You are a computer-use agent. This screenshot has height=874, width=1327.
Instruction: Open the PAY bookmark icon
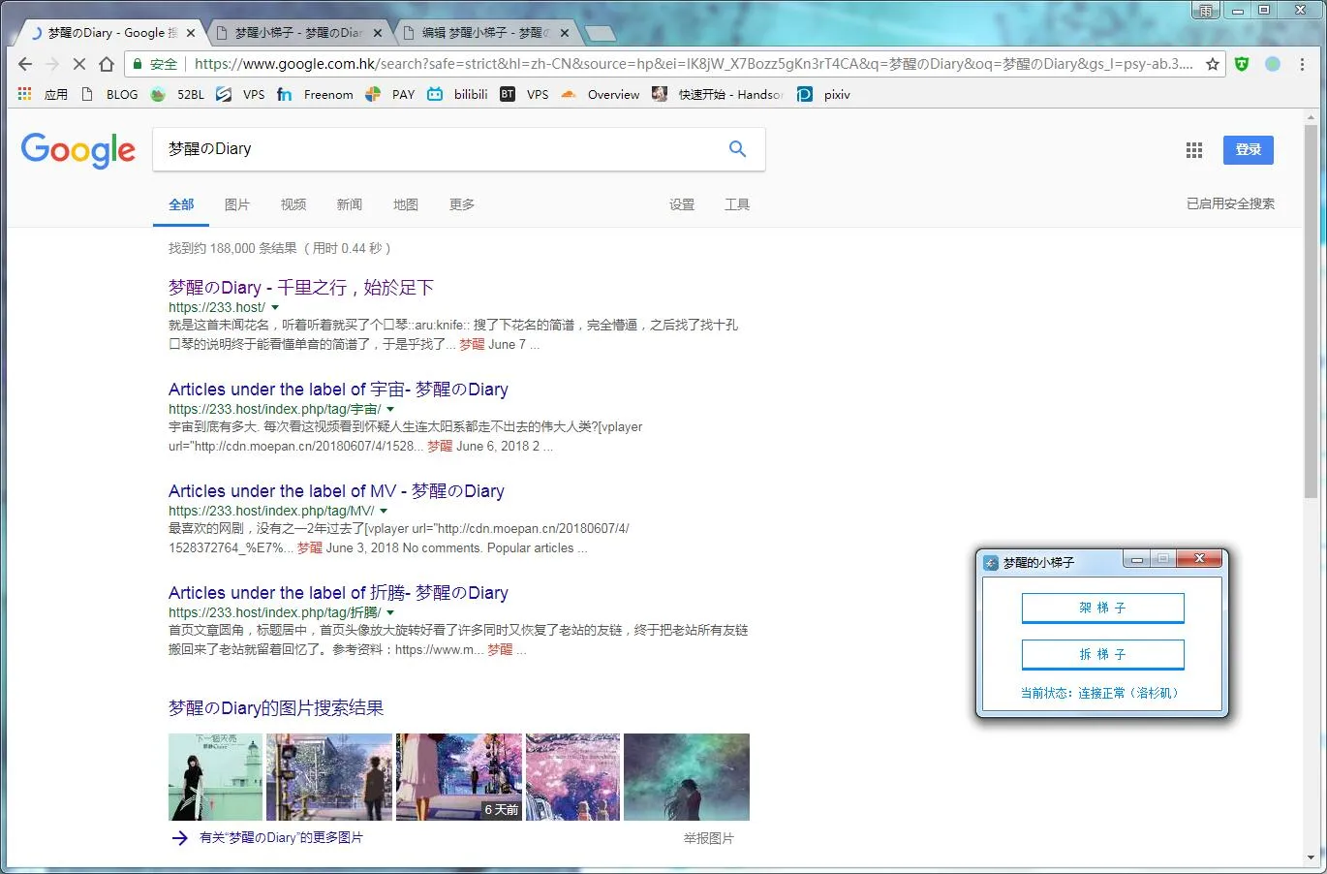click(373, 94)
